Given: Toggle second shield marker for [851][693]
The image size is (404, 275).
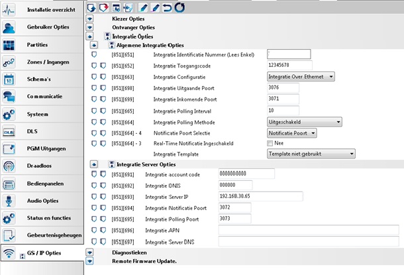Looking at the screenshot, I should 103,197.
